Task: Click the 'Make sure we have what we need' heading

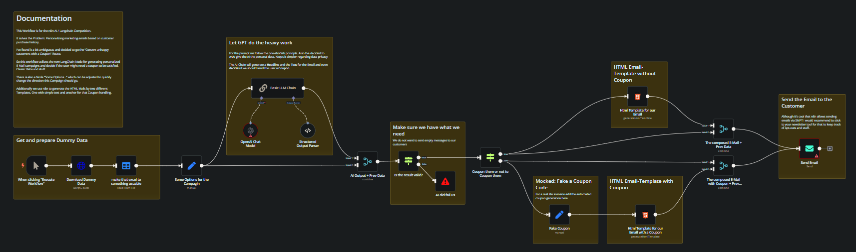Action: (x=426, y=130)
